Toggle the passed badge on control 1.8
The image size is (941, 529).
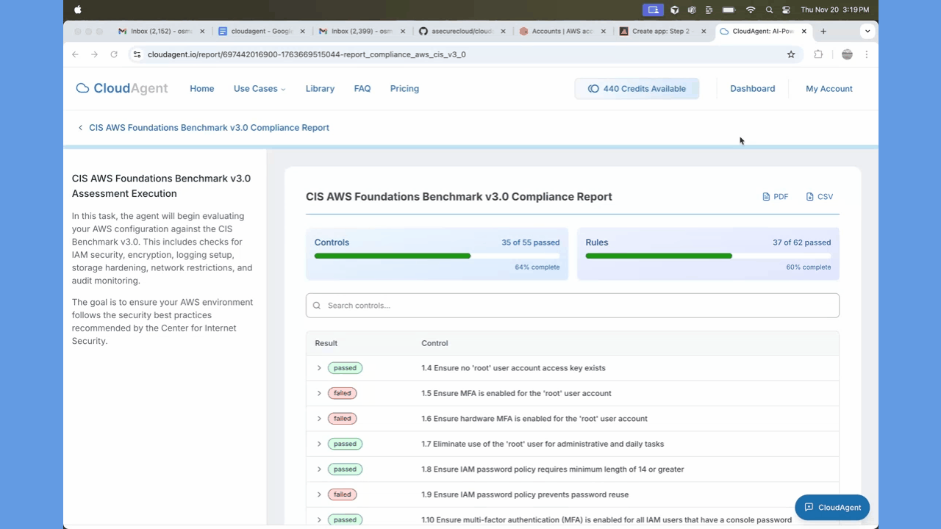345,469
